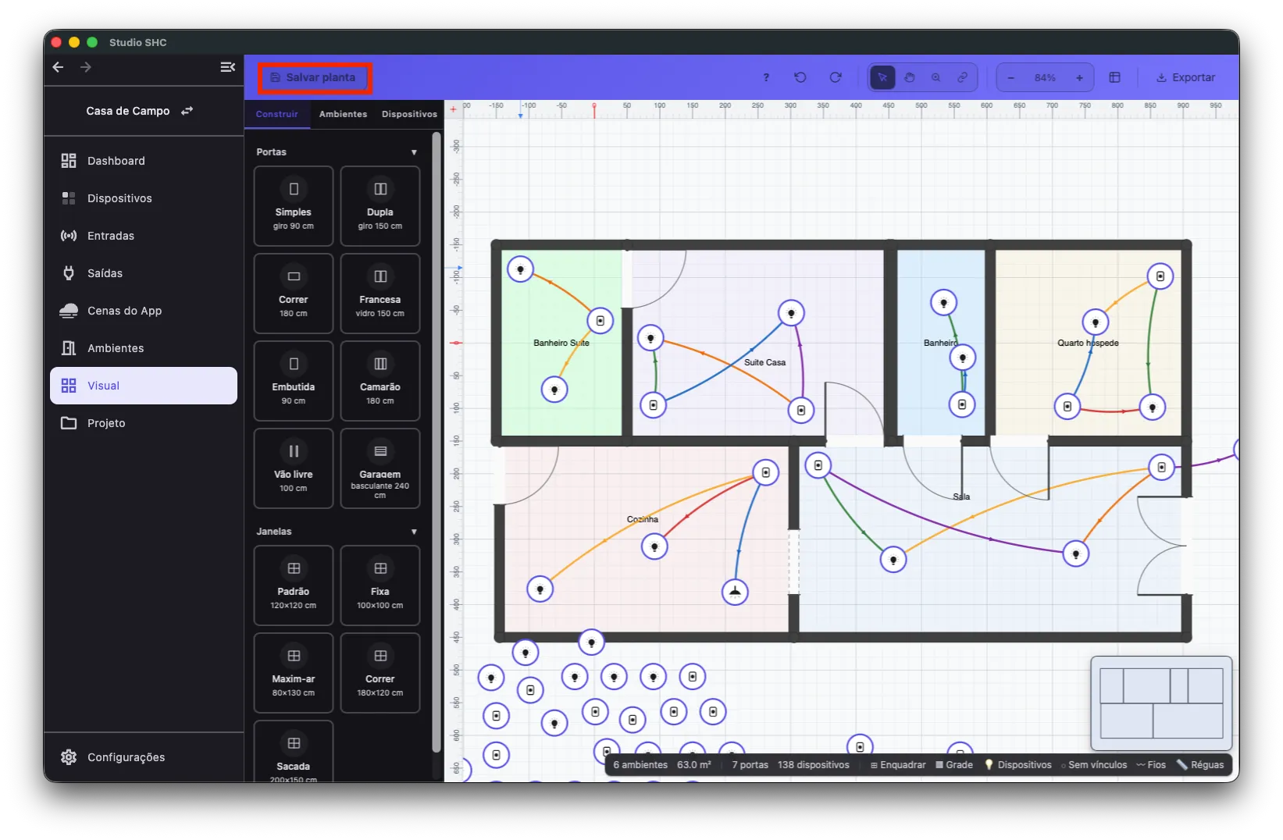Select the zoom magnifier tool
Screen dimensions: 1283x840
point(936,77)
